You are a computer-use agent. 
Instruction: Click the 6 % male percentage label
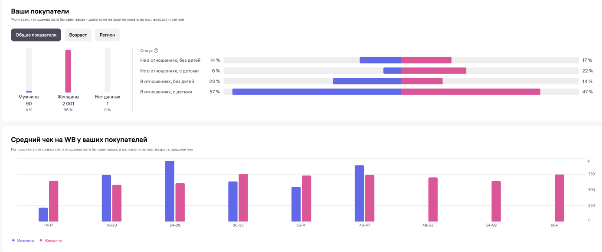(x=216, y=70)
